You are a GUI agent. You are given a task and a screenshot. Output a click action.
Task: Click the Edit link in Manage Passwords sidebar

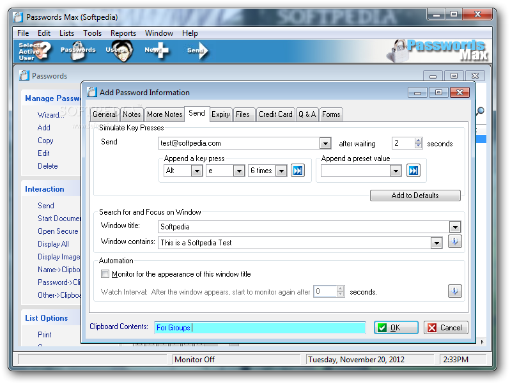click(x=43, y=153)
